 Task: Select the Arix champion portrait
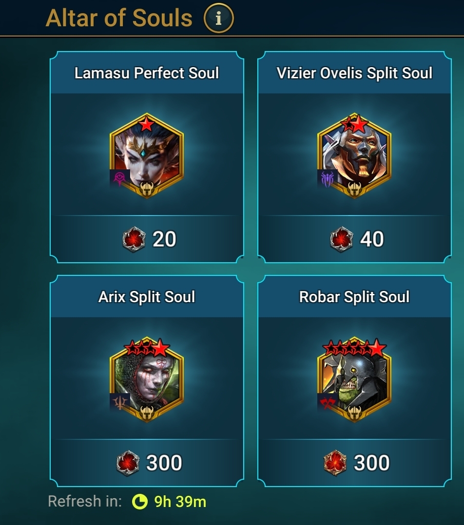[147, 380]
